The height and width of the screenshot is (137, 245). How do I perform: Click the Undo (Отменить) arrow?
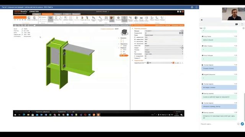pyautogui.click(x=42, y=17)
